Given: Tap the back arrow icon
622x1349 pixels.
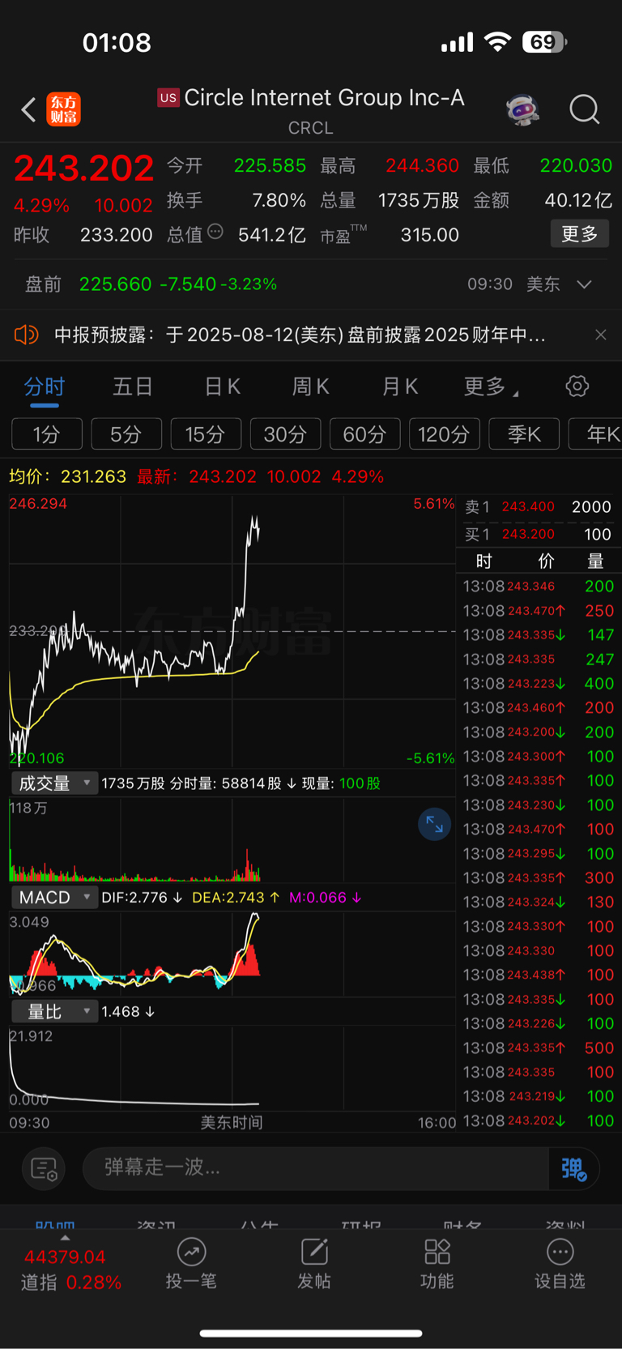Looking at the screenshot, I should click(x=29, y=109).
